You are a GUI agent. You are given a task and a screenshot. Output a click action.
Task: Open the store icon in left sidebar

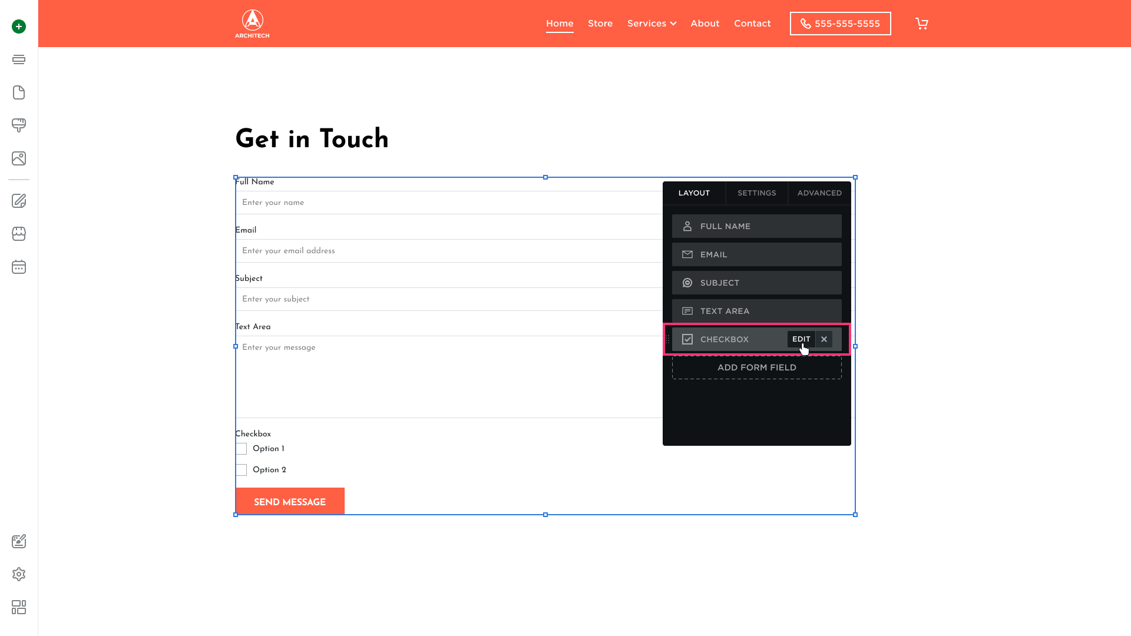coord(19,234)
